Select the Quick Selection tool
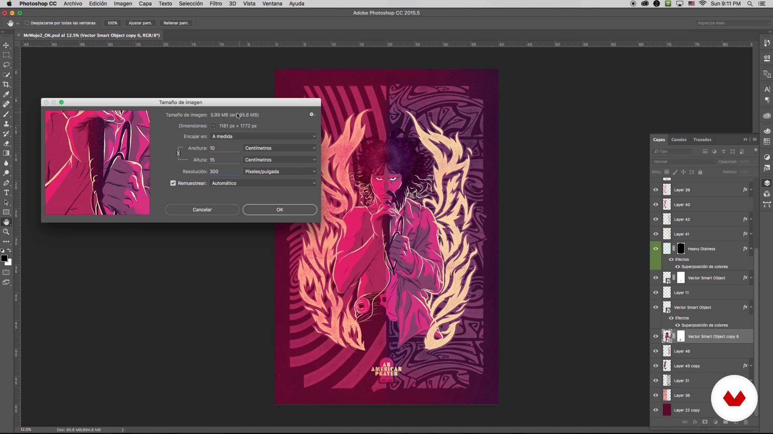 point(6,75)
